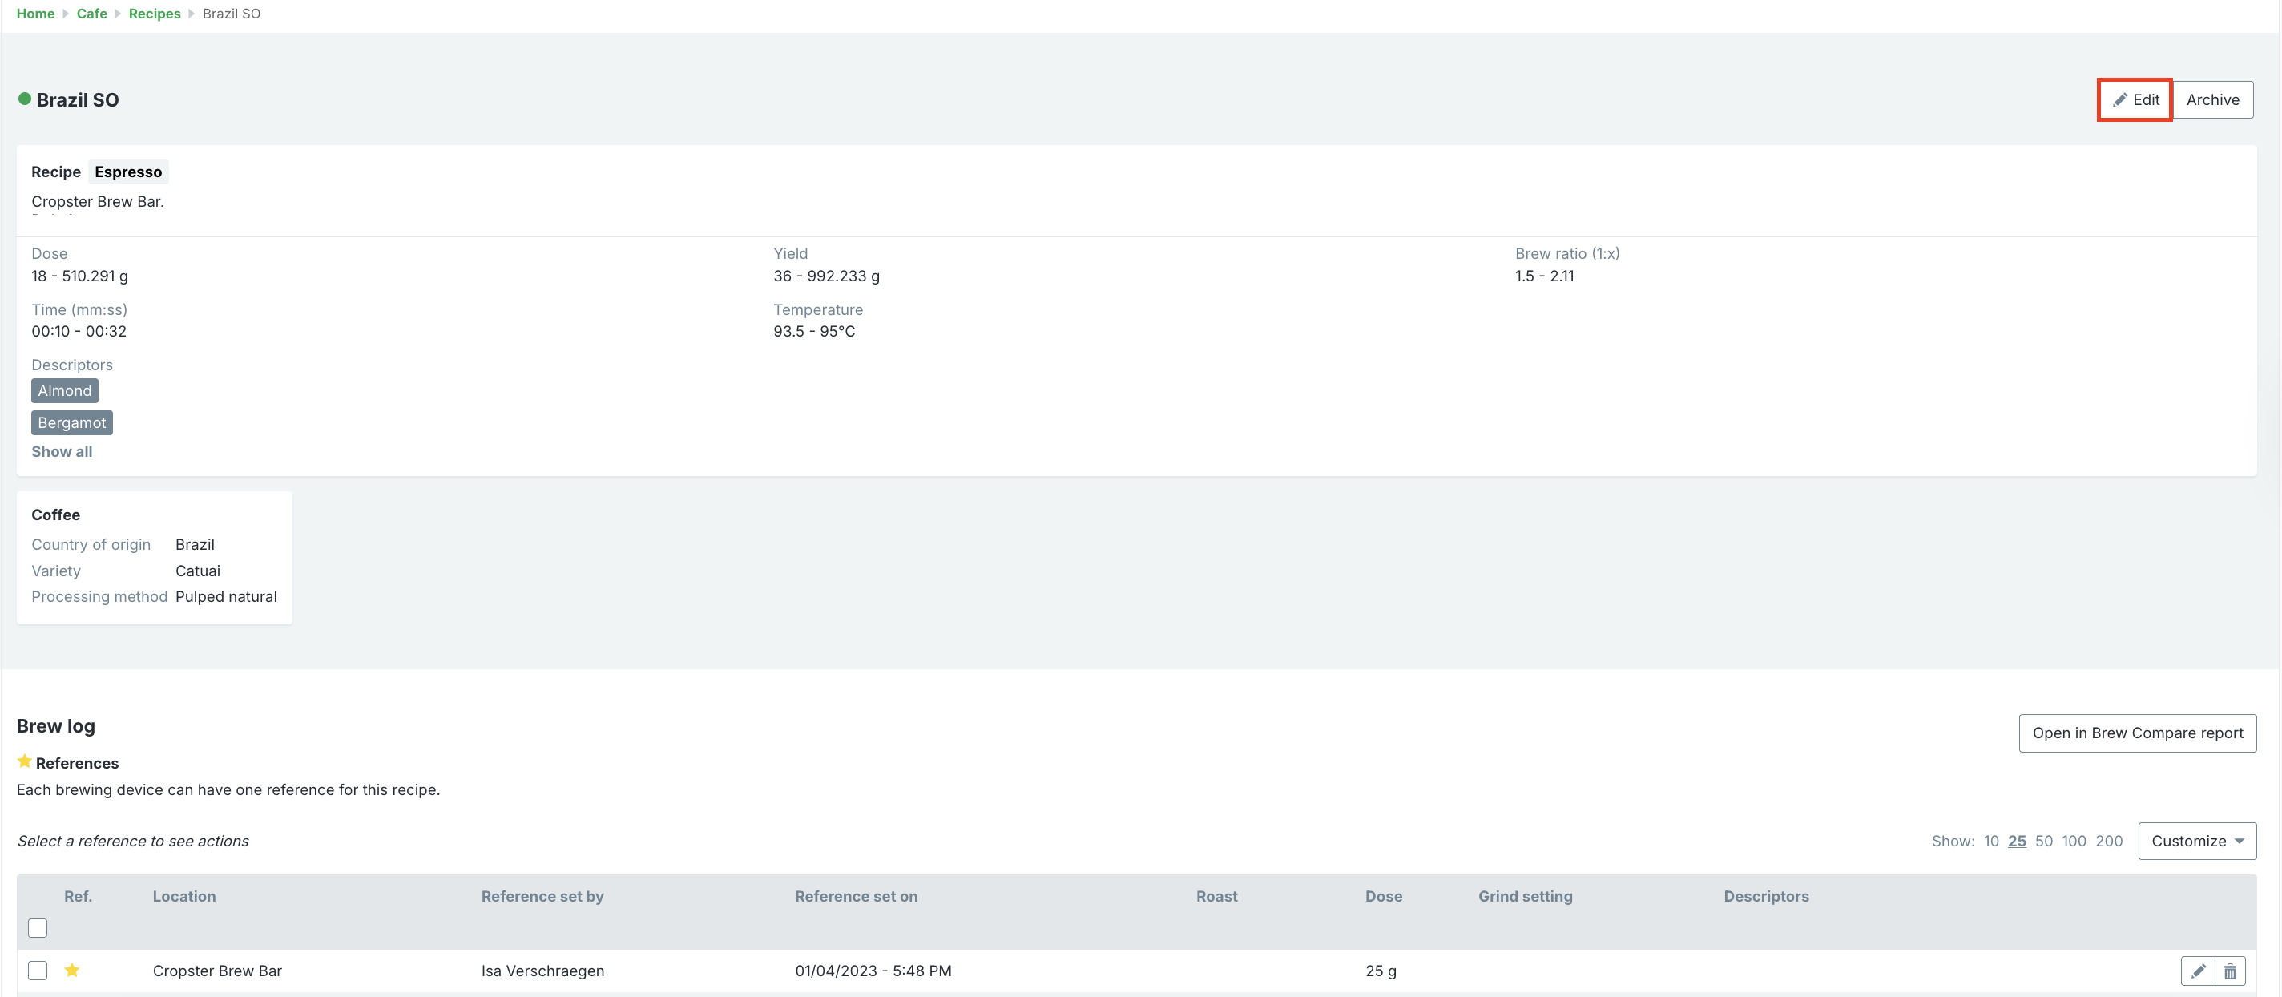Viewport: 2282px width, 997px height.
Task: Click the green status dot beside Brazil SO
Action: (x=25, y=99)
